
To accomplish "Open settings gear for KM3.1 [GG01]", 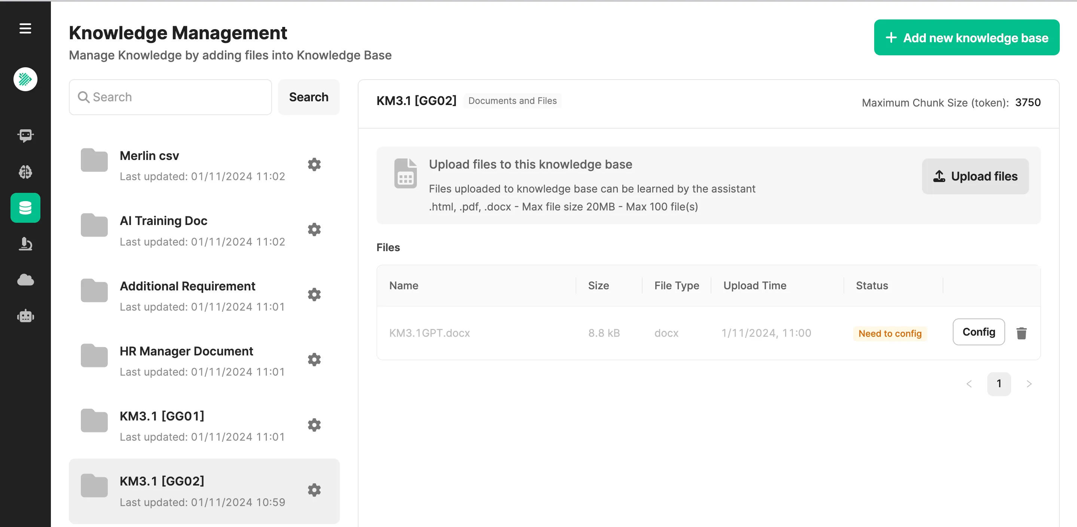I will (x=314, y=425).
